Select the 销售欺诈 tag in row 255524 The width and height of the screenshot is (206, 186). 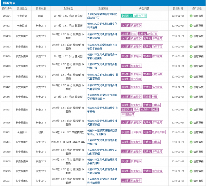click(x=127, y=16)
